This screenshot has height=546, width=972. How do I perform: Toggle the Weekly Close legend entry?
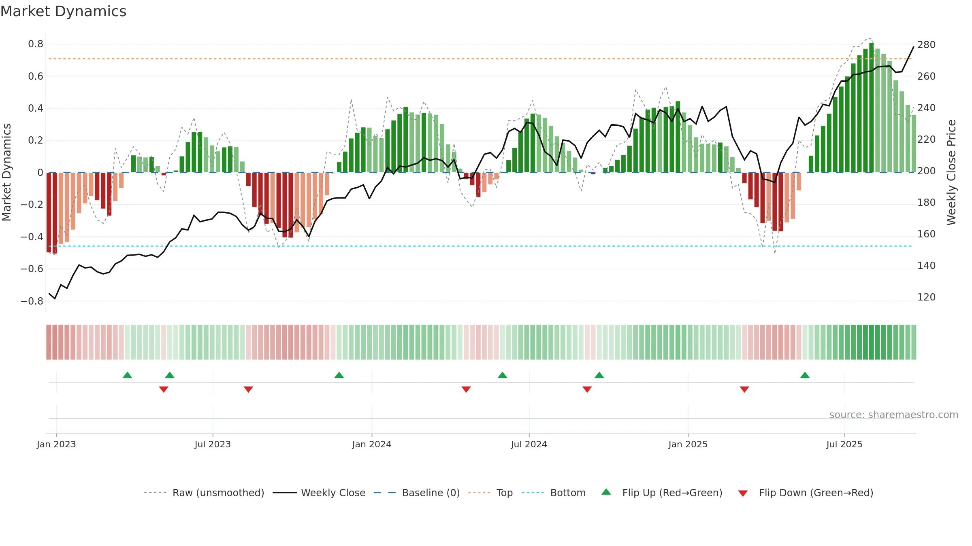pos(333,493)
